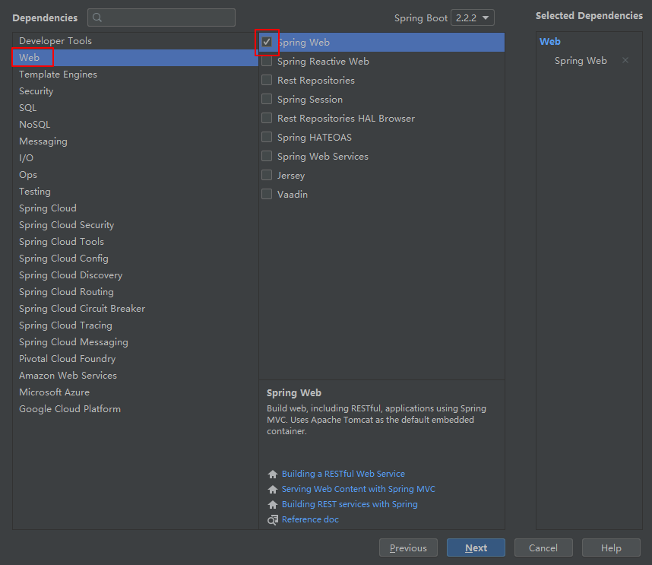This screenshot has width=652, height=565.
Task: Enable the Spring Reactive Web checkbox
Action: coord(267,61)
